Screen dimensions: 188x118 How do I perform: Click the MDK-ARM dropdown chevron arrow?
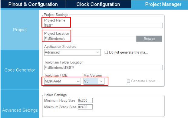[78, 81]
